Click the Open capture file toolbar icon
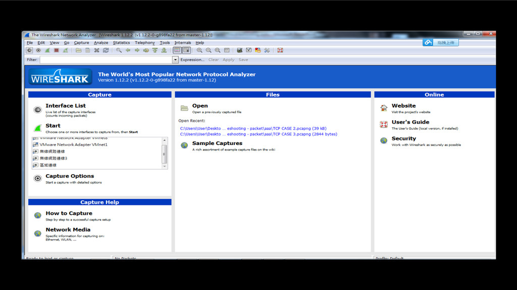The height and width of the screenshot is (290, 517). pyautogui.click(x=78, y=50)
